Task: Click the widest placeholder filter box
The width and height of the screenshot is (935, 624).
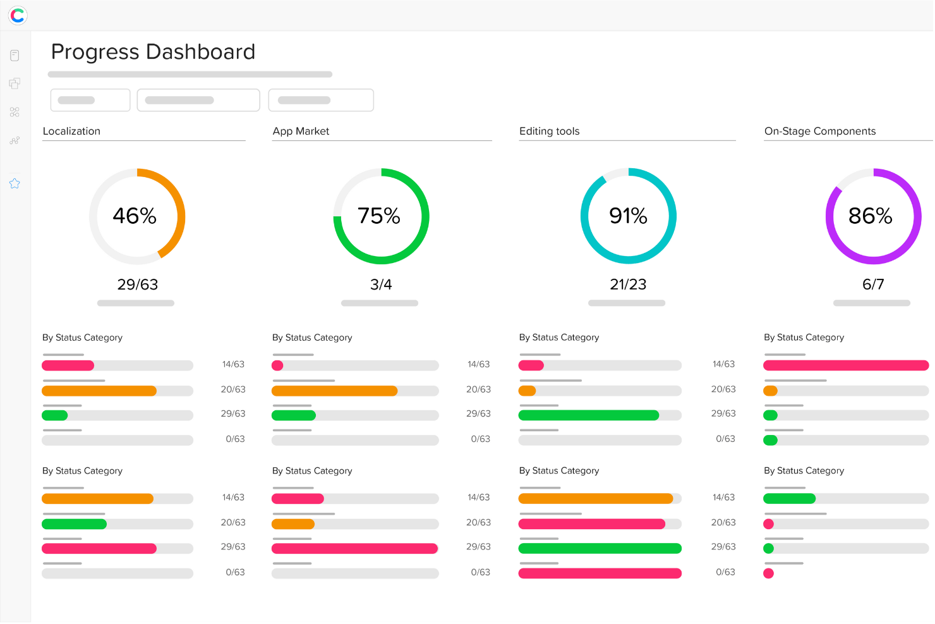Action: point(198,100)
